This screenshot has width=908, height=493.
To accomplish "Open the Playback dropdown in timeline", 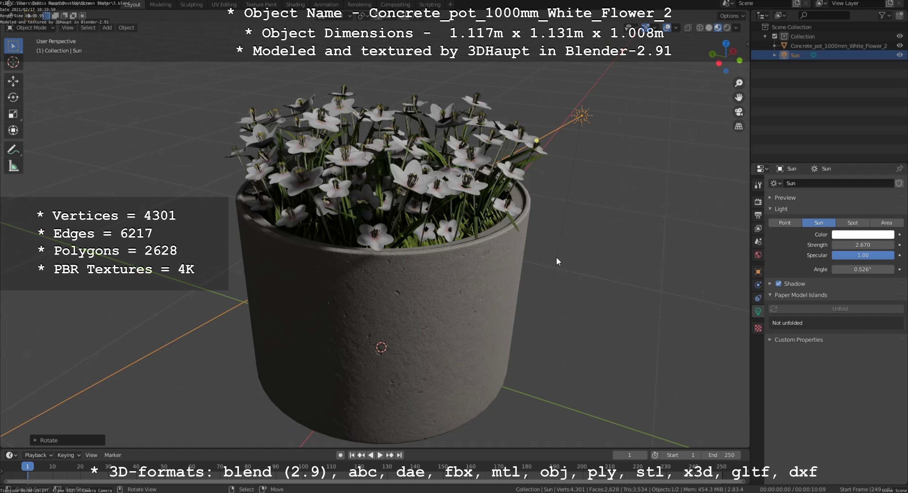I will click(38, 455).
